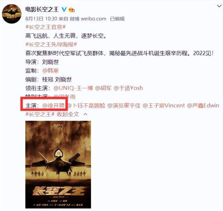The height and width of the screenshot is (211, 223).
Task: Open the @于适Yosh mention
Action: tap(128, 88)
